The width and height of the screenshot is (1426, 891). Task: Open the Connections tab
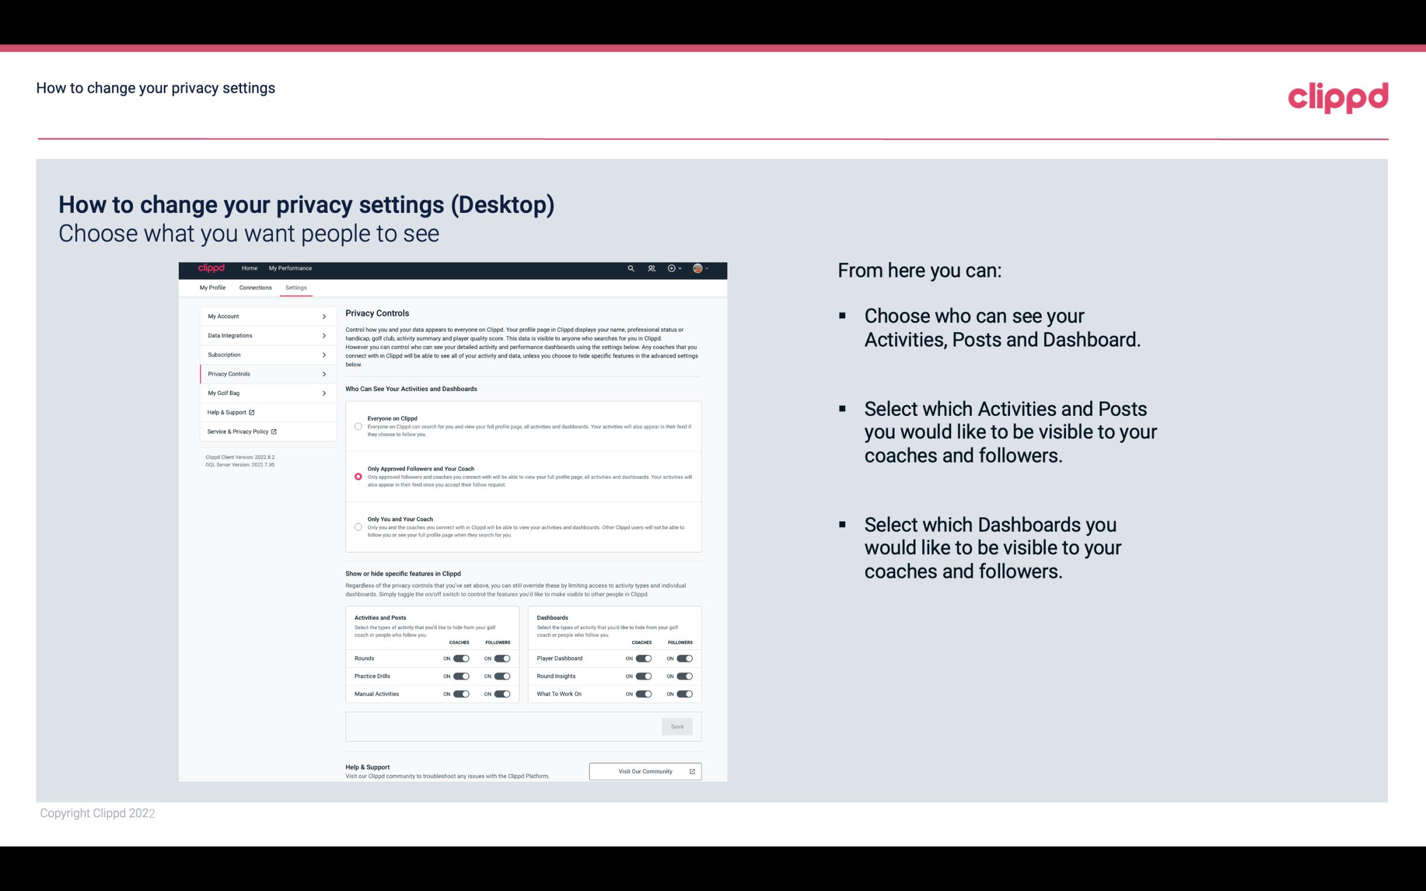[x=254, y=287]
